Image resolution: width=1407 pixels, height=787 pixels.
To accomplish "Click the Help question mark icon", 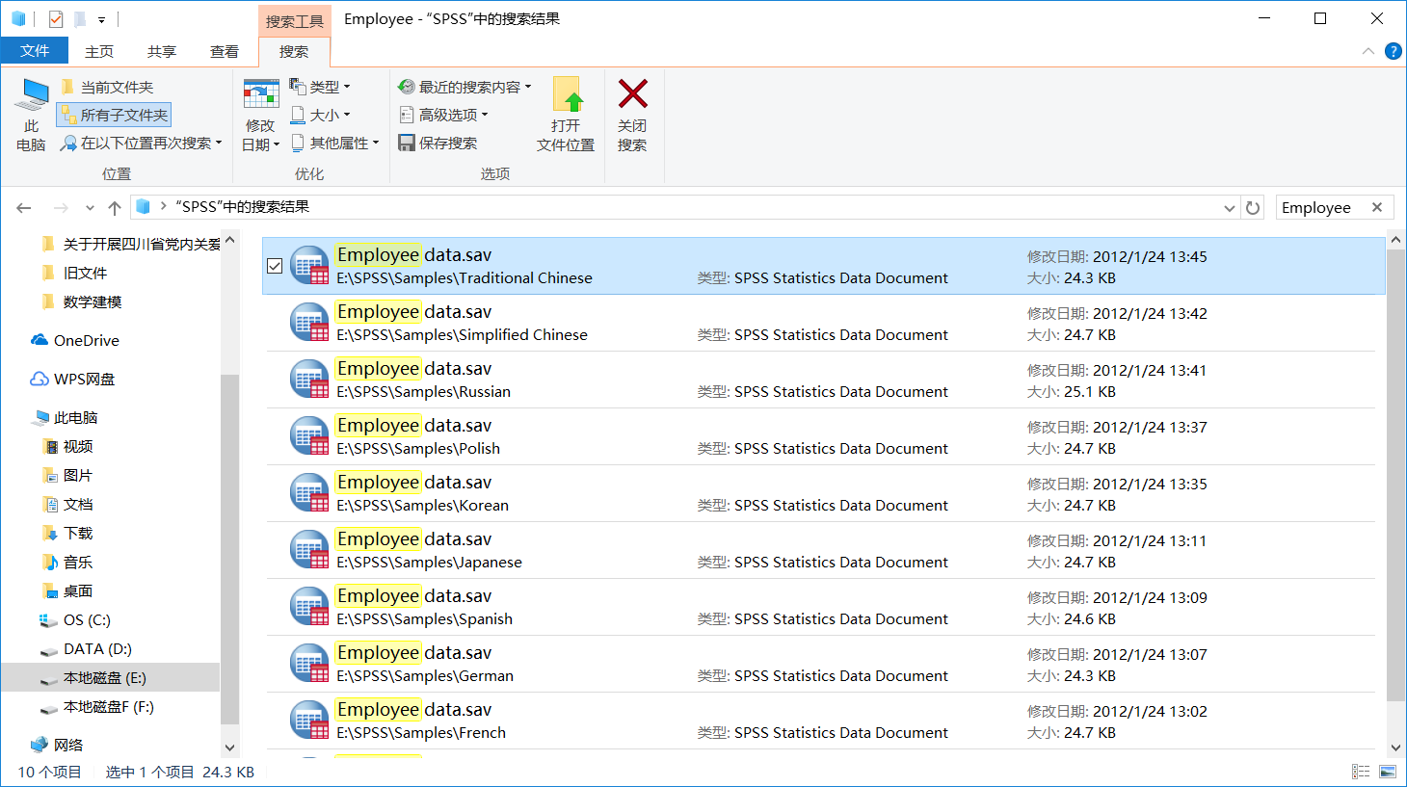I will (x=1394, y=51).
